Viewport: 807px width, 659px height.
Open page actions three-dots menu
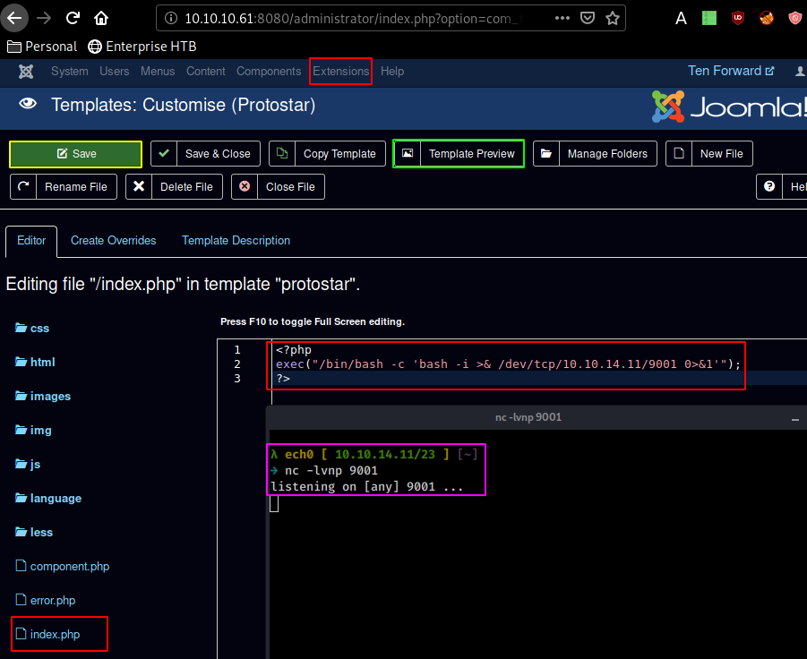point(562,18)
